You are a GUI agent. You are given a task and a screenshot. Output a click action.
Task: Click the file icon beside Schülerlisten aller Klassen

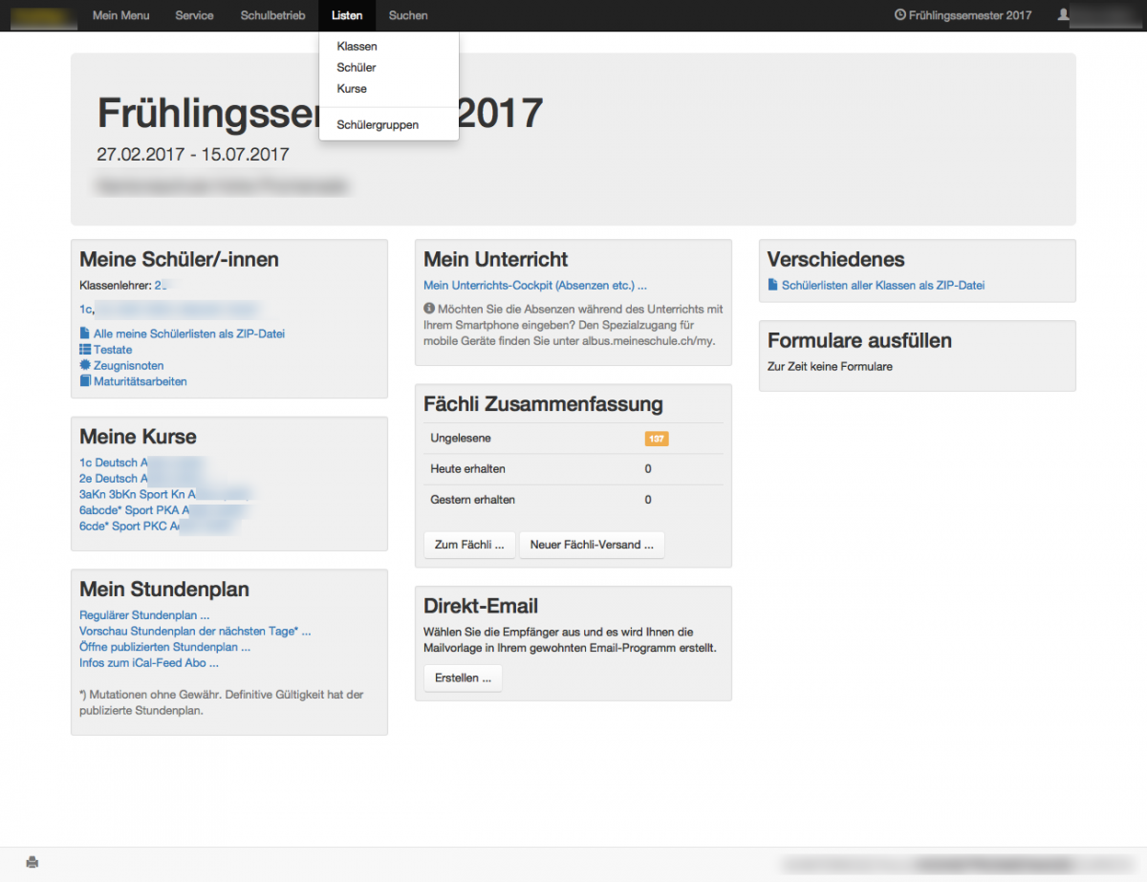[x=773, y=285]
